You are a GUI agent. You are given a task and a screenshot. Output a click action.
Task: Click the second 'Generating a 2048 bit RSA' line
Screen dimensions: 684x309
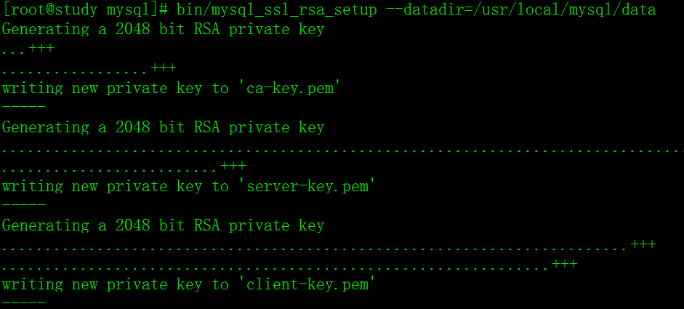163,128
